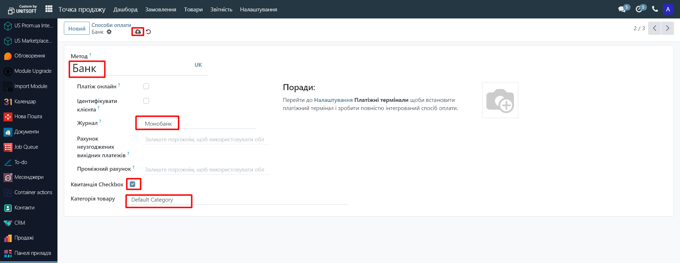Viewport: 680px width, 263px height.
Task: Uncheck the Квитанція Checkbox option
Action: coord(133,184)
